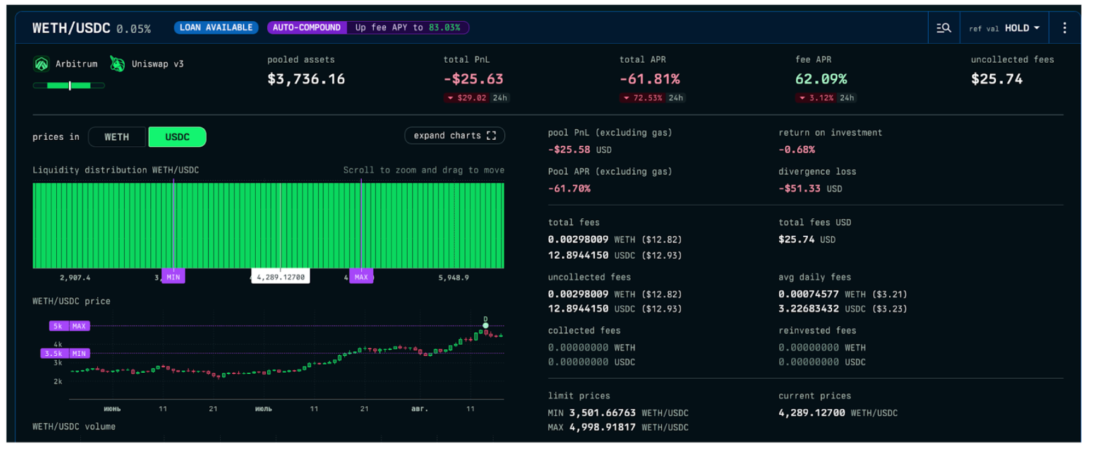Click the position range indicator bar

click(x=69, y=86)
